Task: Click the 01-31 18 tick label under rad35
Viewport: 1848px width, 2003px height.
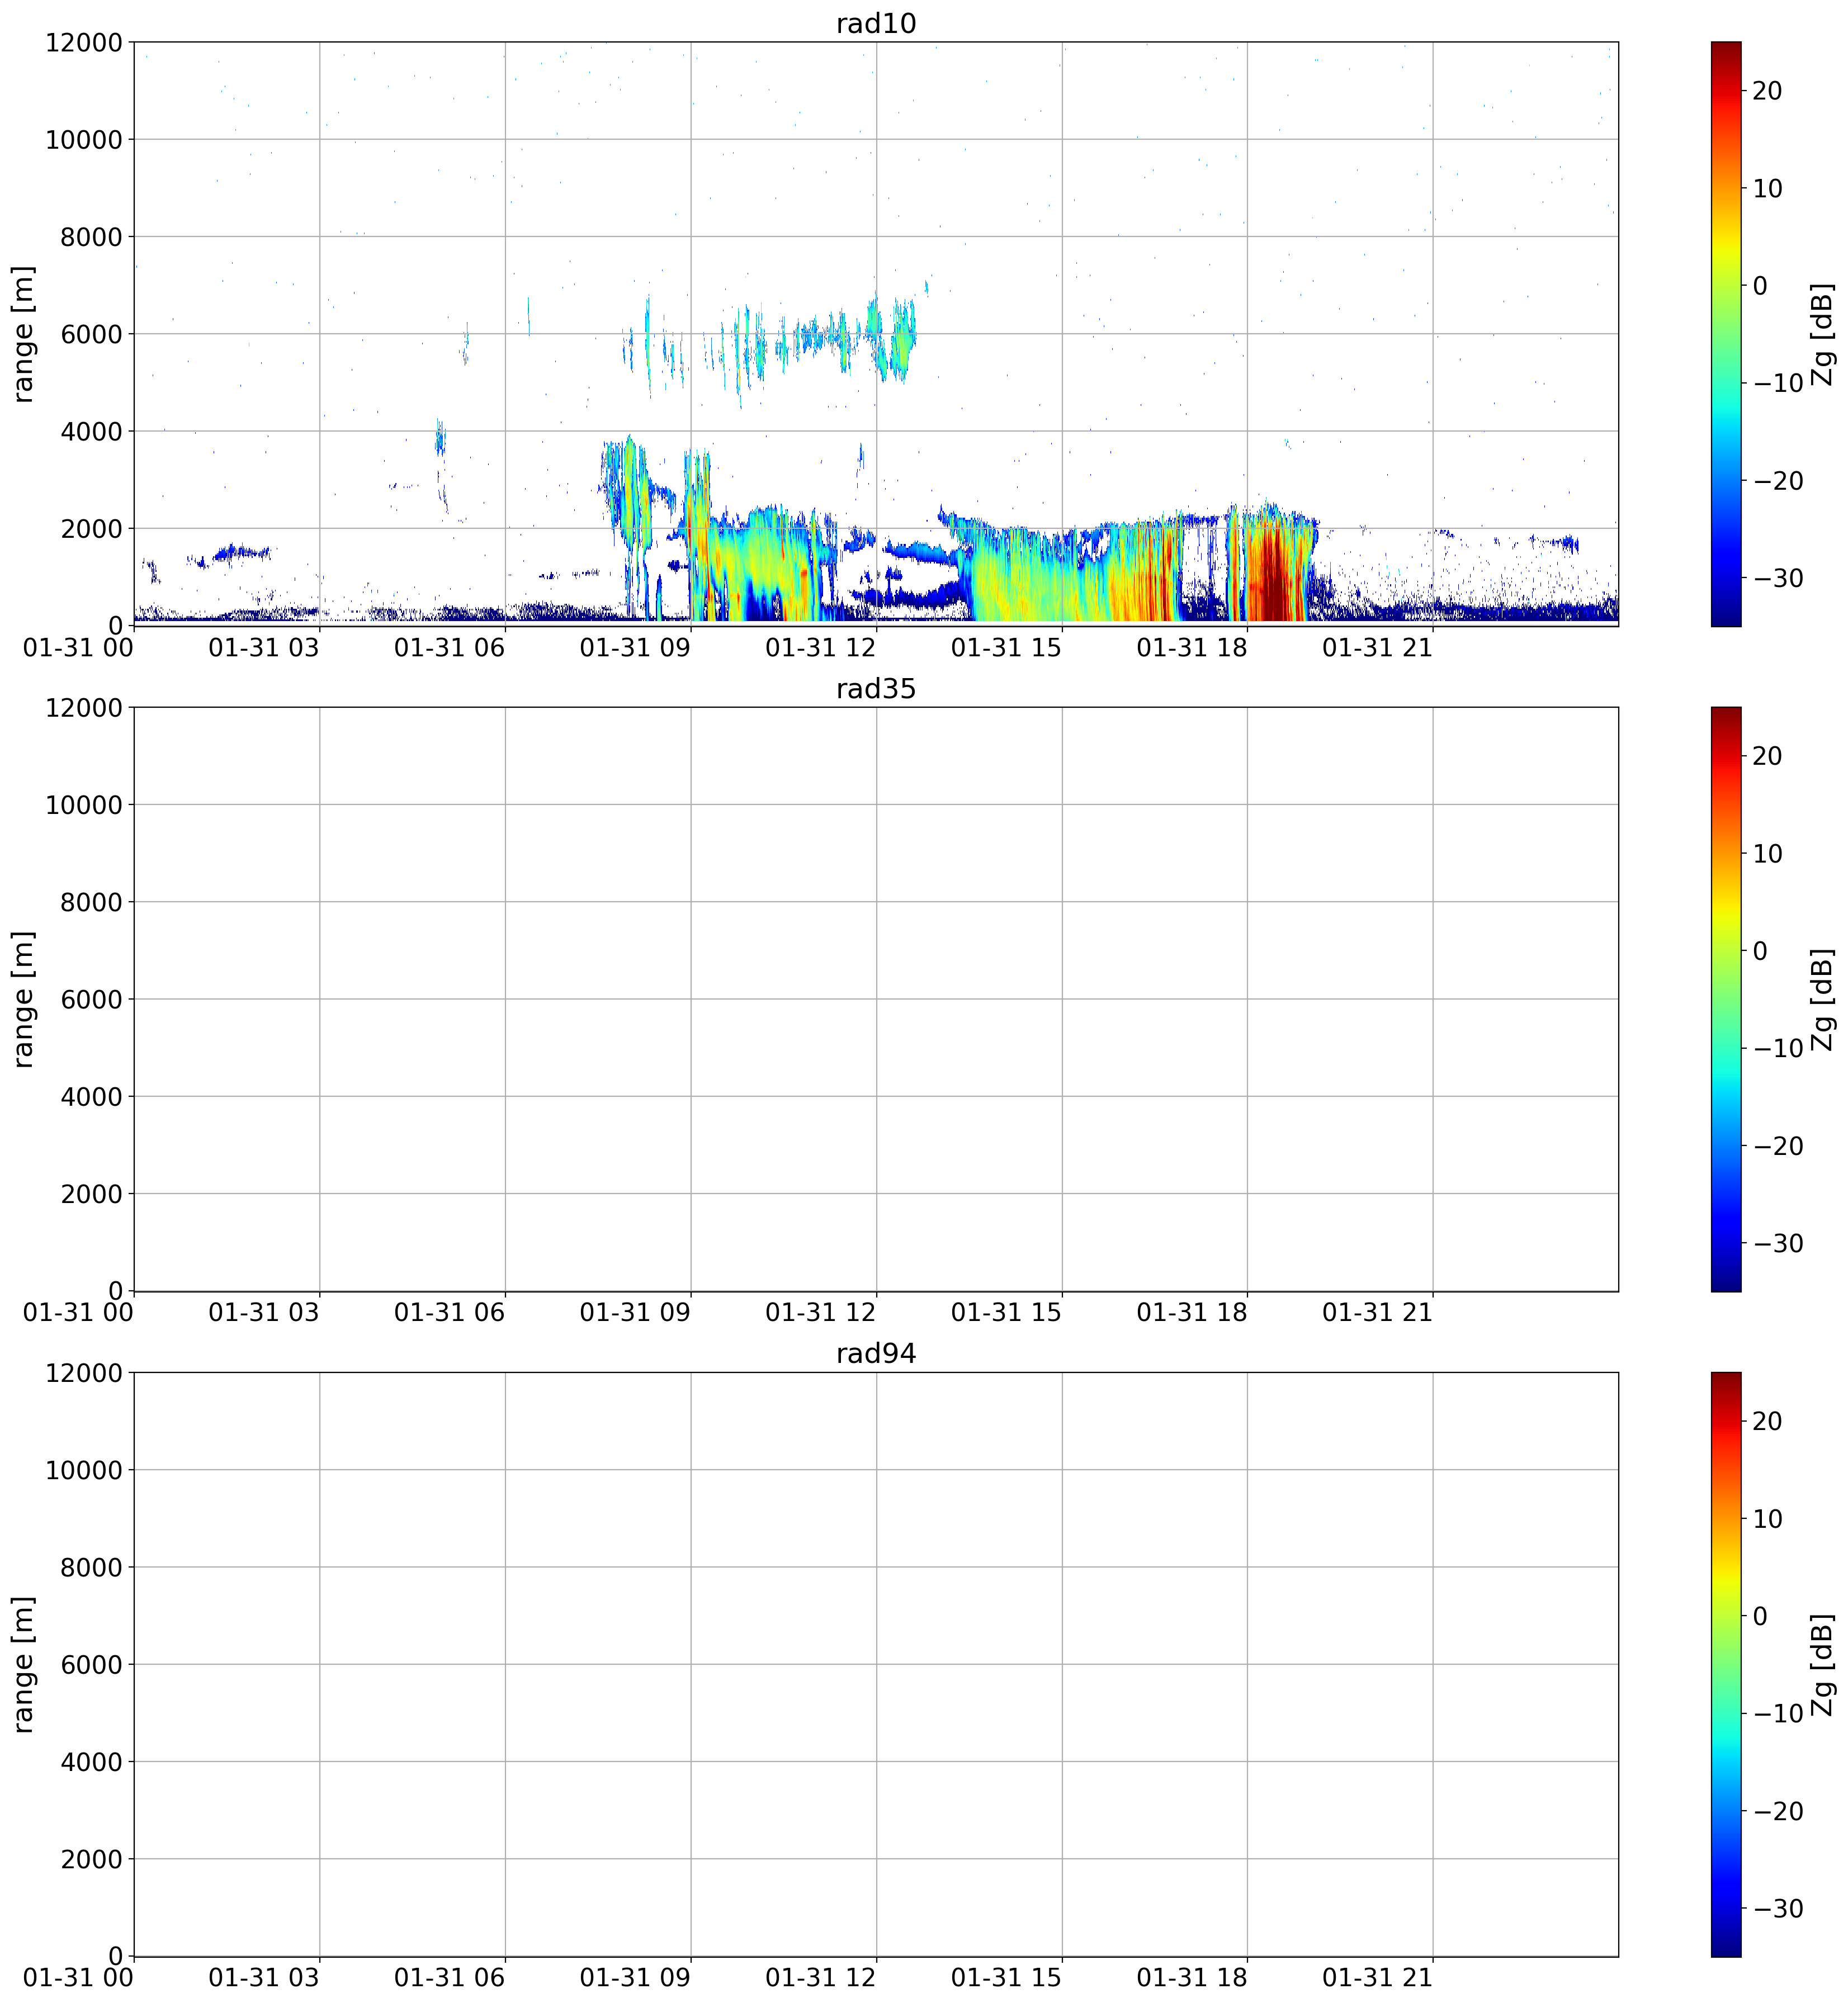Action: pos(1192,1312)
